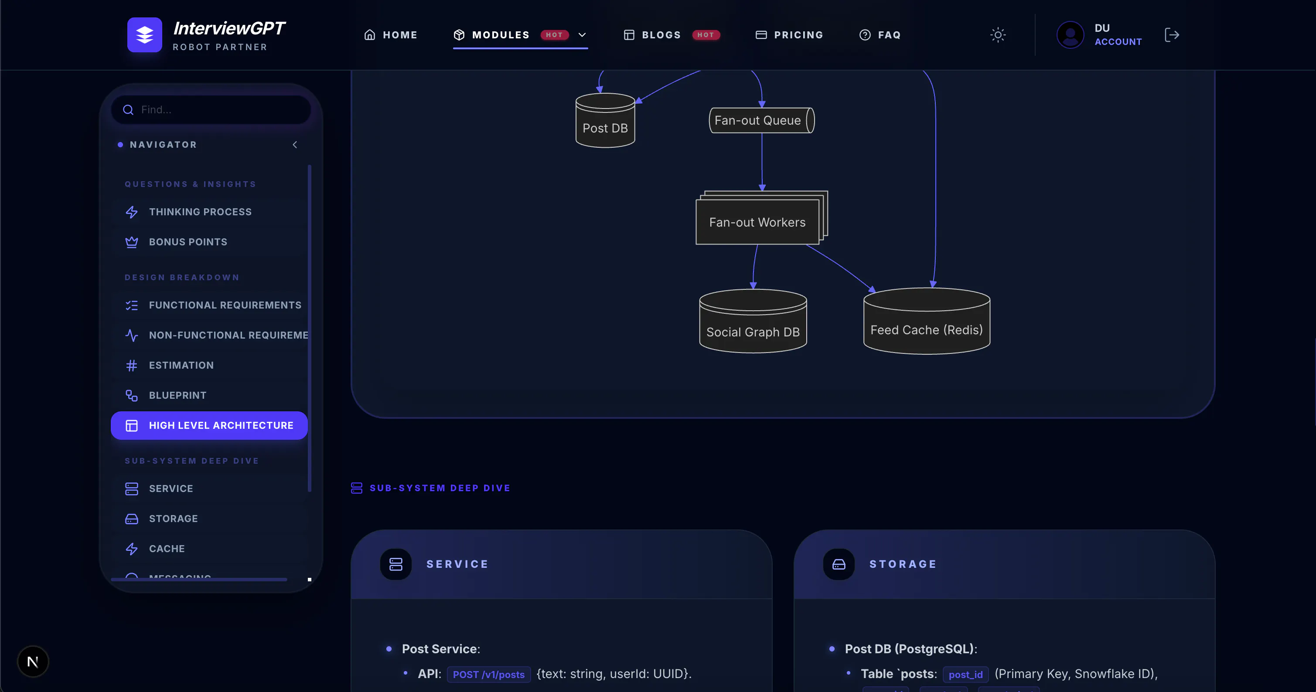The image size is (1316, 692).
Task: Click the Social Graph DB diagram node
Action: point(753,321)
